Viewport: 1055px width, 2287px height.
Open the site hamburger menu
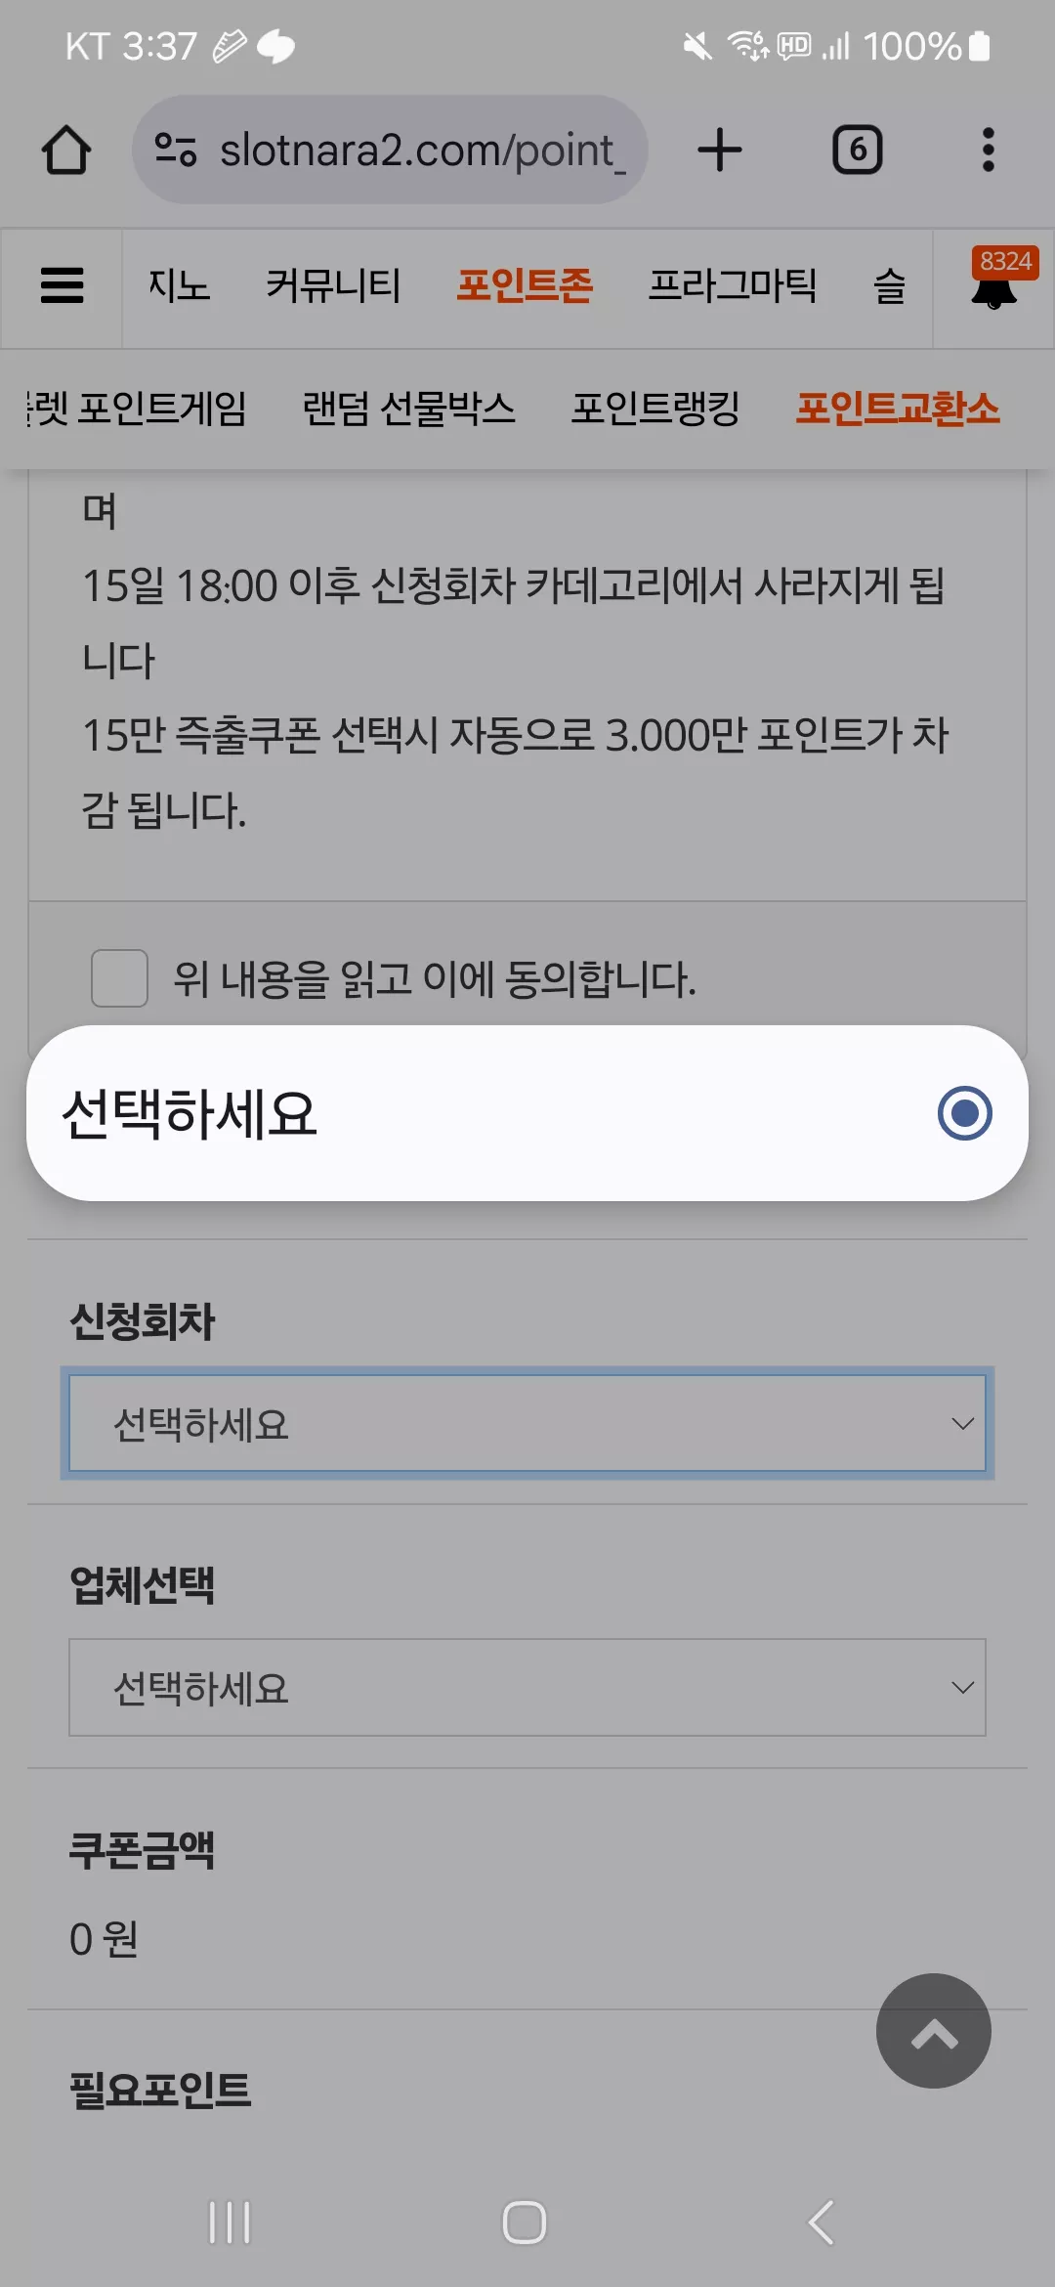tap(62, 285)
